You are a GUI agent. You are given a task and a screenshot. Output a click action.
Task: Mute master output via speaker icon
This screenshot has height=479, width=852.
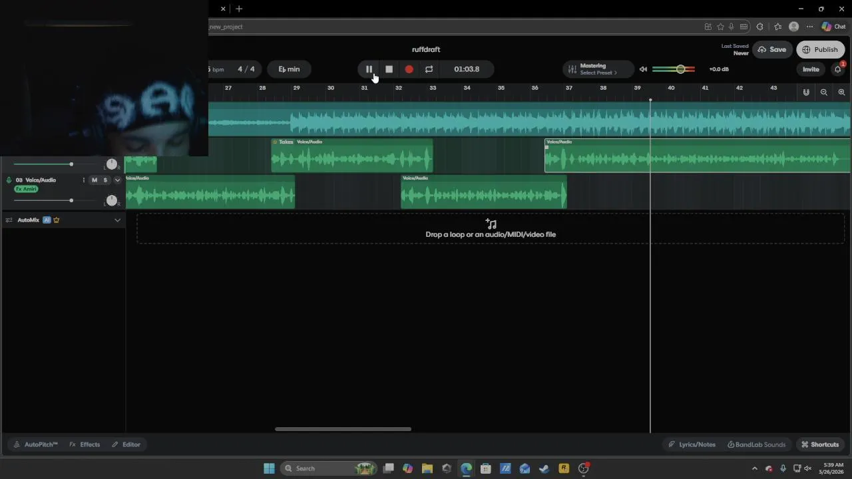[x=643, y=69]
